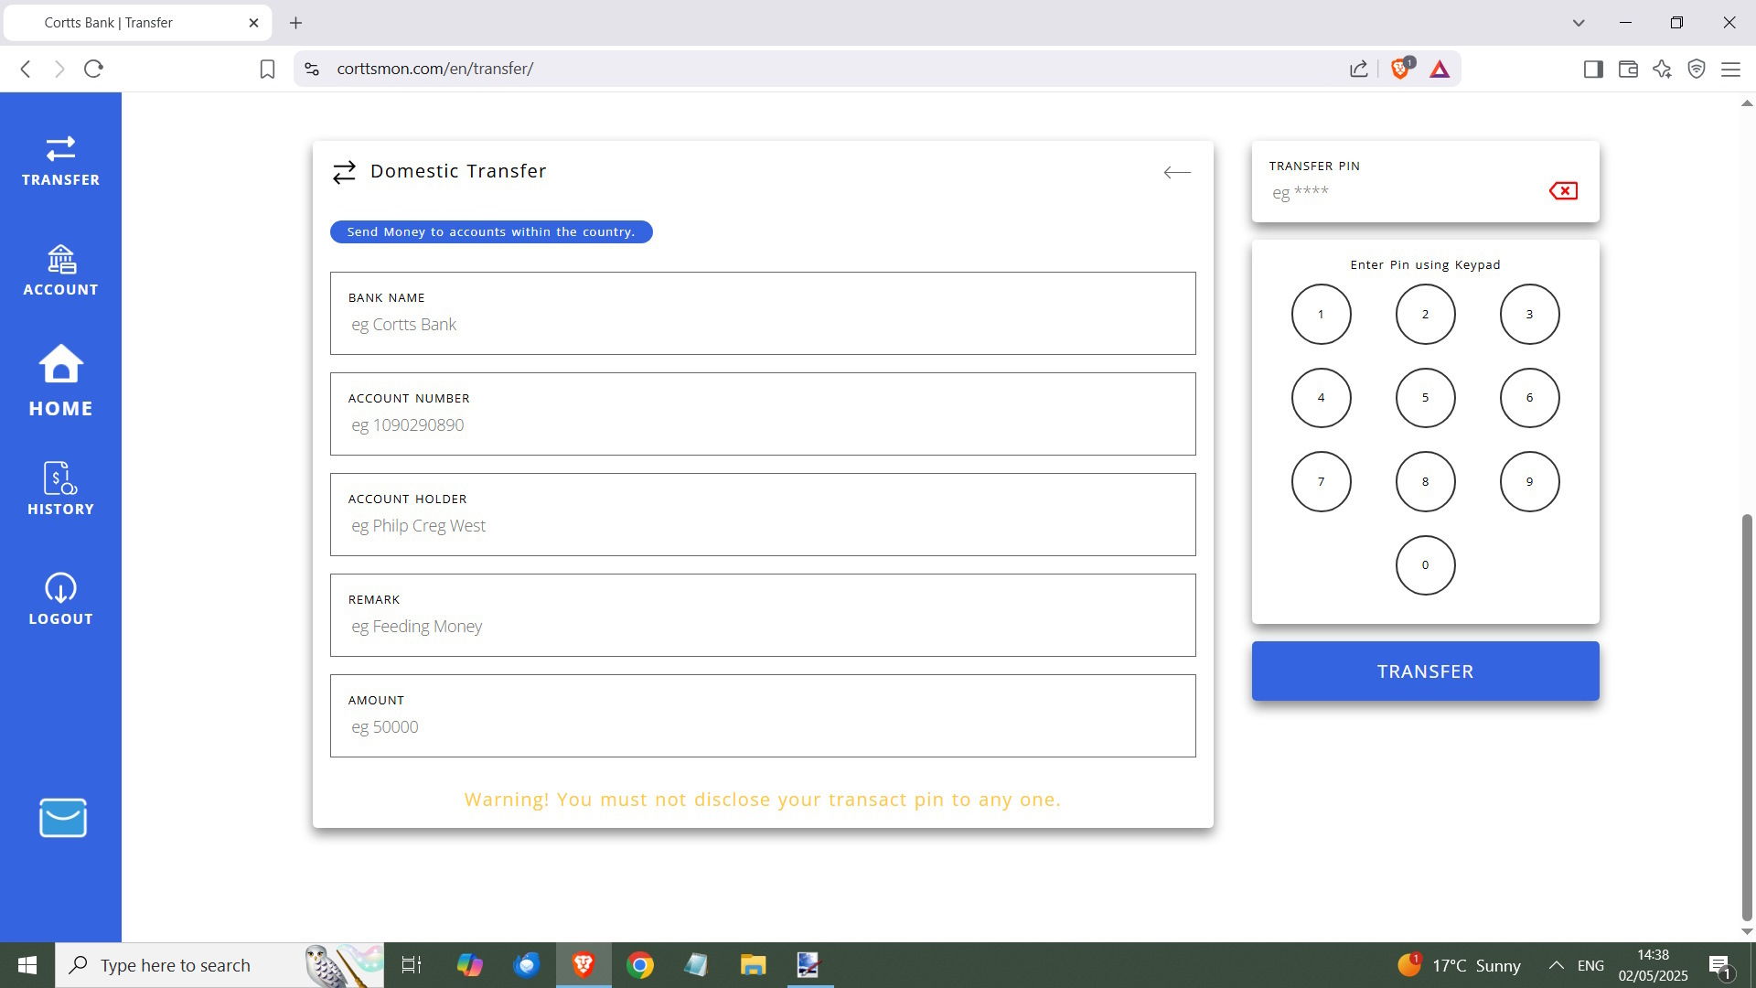
Task: Focus the Bank Name input field
Action: (x=762, y=325)
